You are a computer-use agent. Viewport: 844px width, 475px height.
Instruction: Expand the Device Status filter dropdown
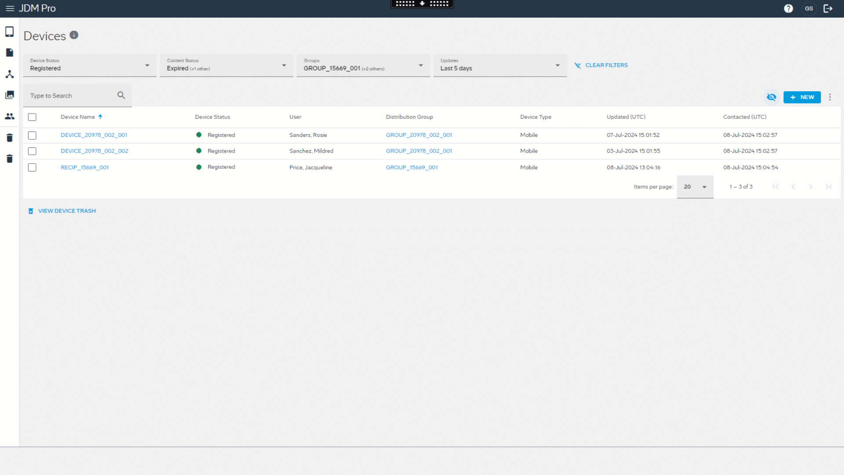pyautogui.click(x=90, y=66)
